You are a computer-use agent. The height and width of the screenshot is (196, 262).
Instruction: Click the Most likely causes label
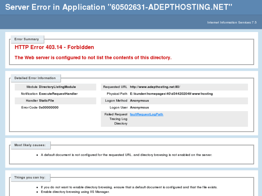point(30,145)
